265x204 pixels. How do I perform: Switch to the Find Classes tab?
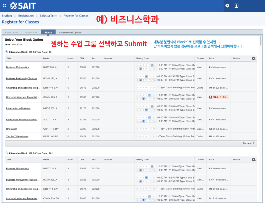coord(12,32)
